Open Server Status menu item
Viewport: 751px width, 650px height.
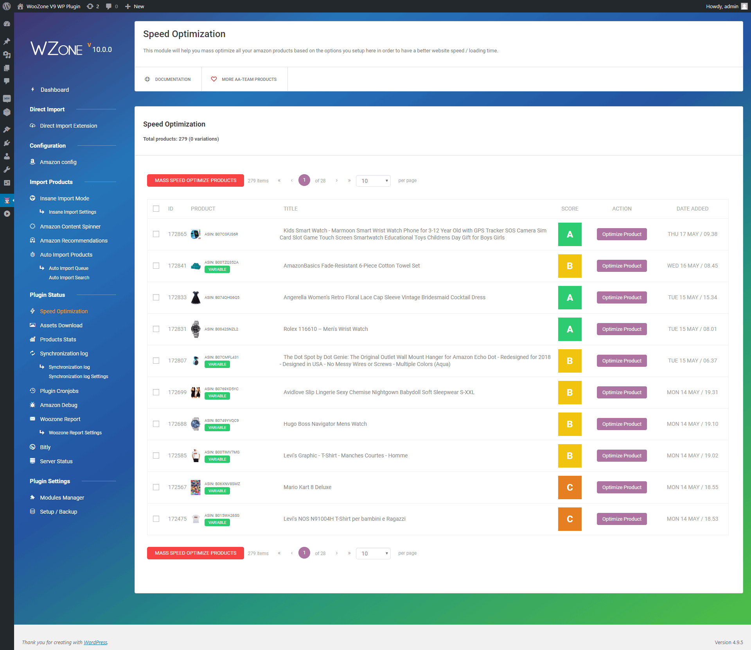click(x=56, y=461)
